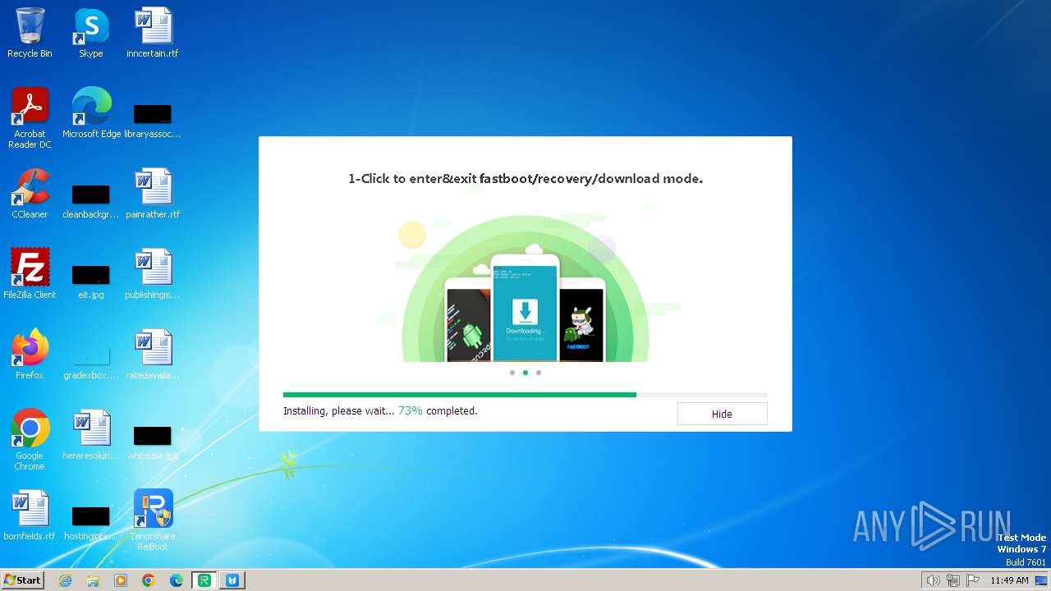Launch Skype from the desktop

click(91, 33)
